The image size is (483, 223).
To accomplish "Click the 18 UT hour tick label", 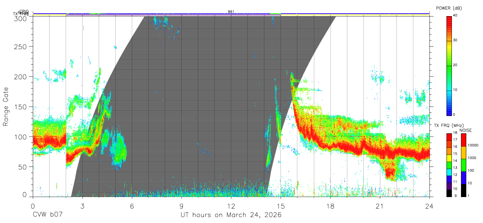I will tap(330, 206).
